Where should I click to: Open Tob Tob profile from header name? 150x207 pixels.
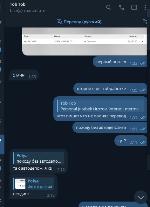pos(17,4)
